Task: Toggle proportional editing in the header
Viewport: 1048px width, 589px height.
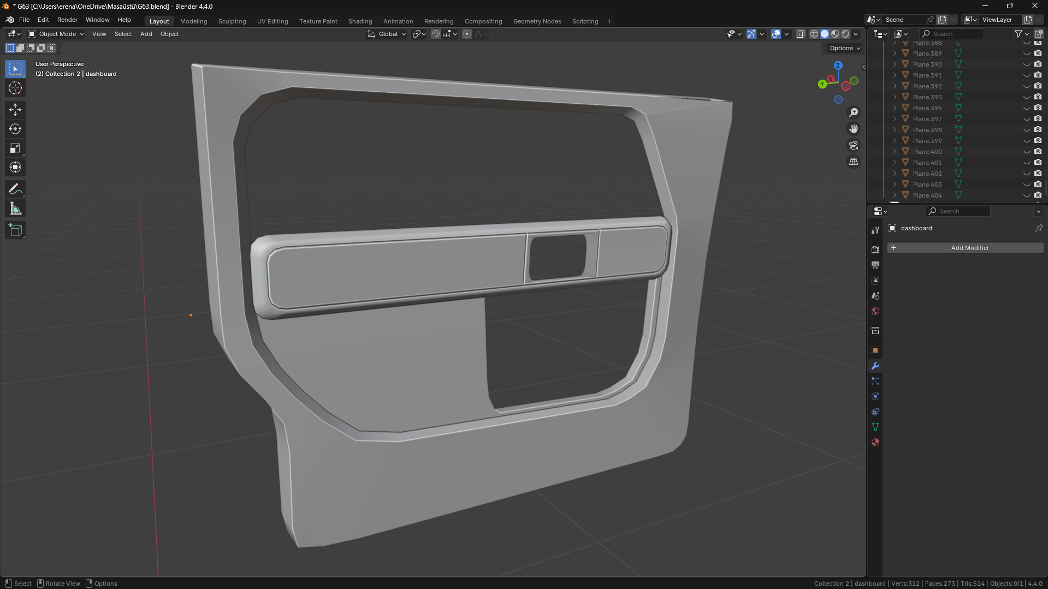Action: point(467,34)
